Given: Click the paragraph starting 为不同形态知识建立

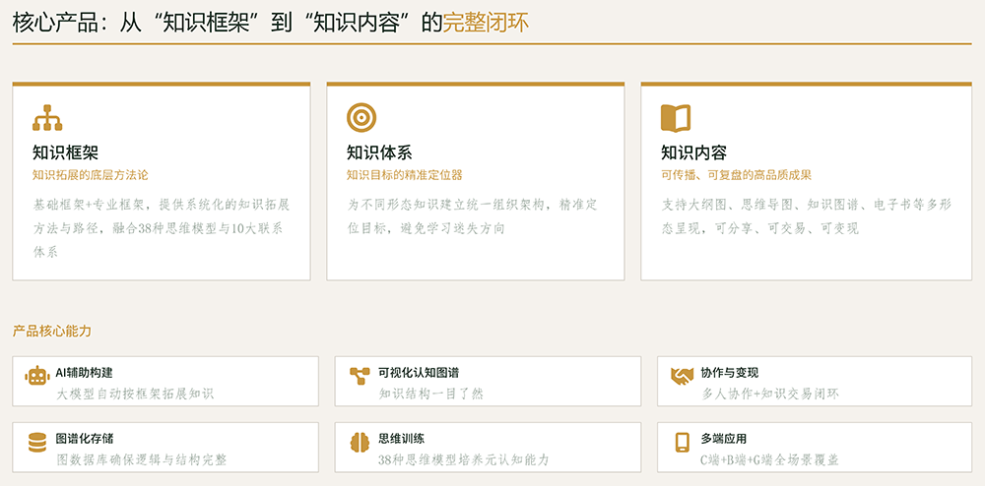Looking at the screenshot, I should [472, 216].
